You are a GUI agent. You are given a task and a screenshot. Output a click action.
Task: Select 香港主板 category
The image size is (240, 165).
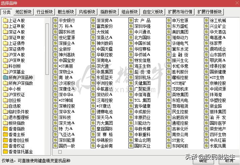[17, 134]
